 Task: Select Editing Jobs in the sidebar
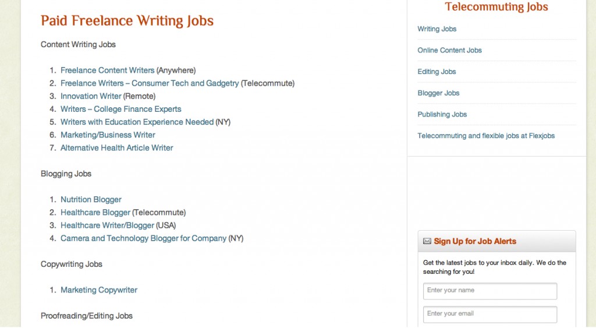click(x=437, y=72)
